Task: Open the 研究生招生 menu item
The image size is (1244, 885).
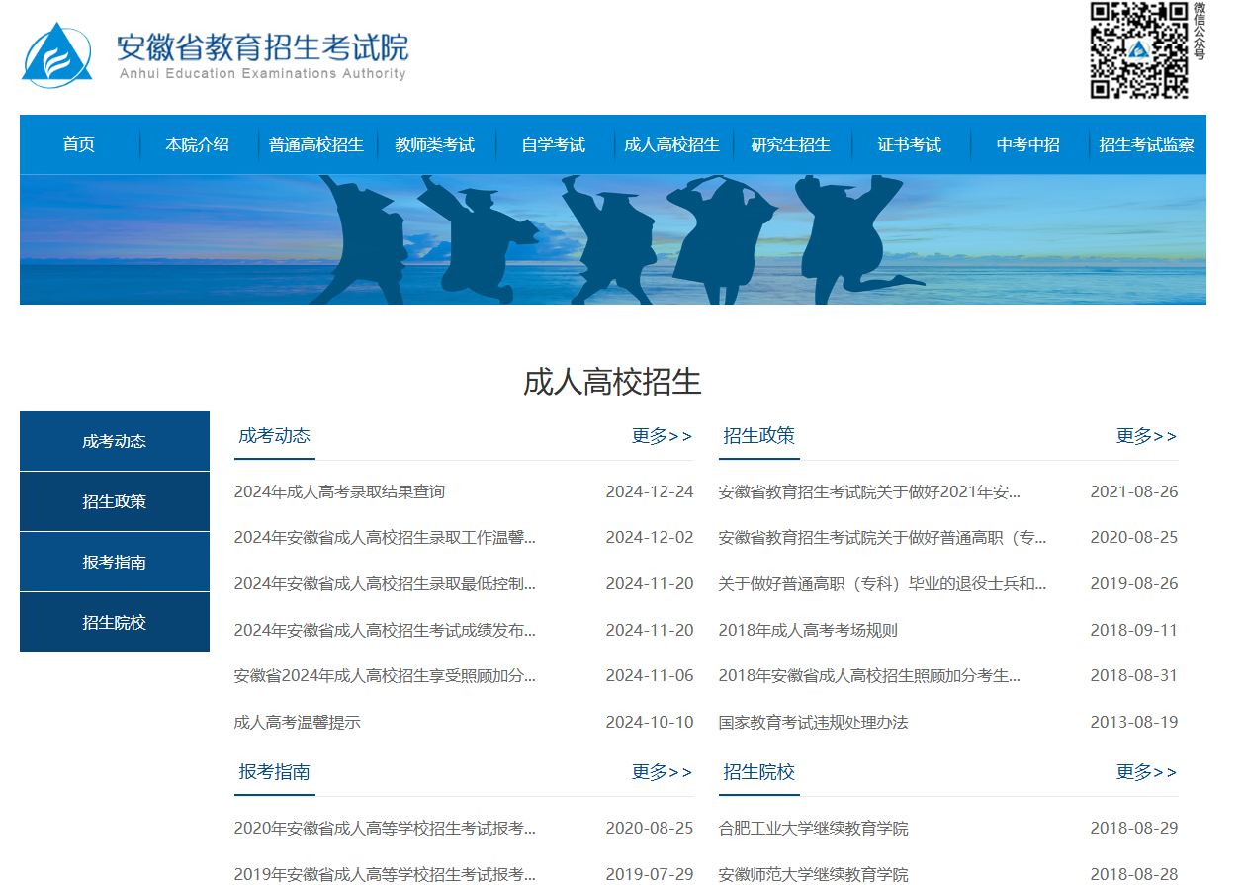Action: tap(791, 145)
